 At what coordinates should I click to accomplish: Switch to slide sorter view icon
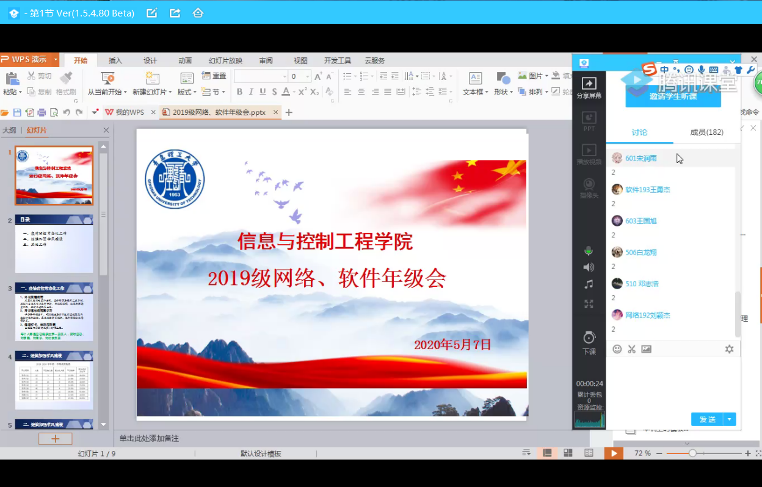(x=568, y=453)
